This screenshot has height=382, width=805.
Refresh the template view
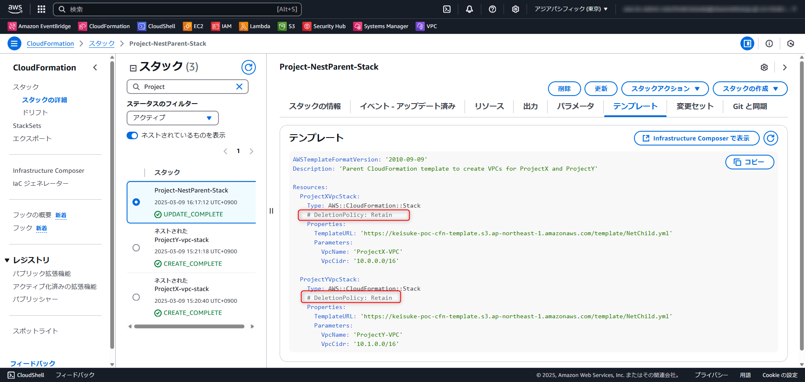(x=771, y=138)
